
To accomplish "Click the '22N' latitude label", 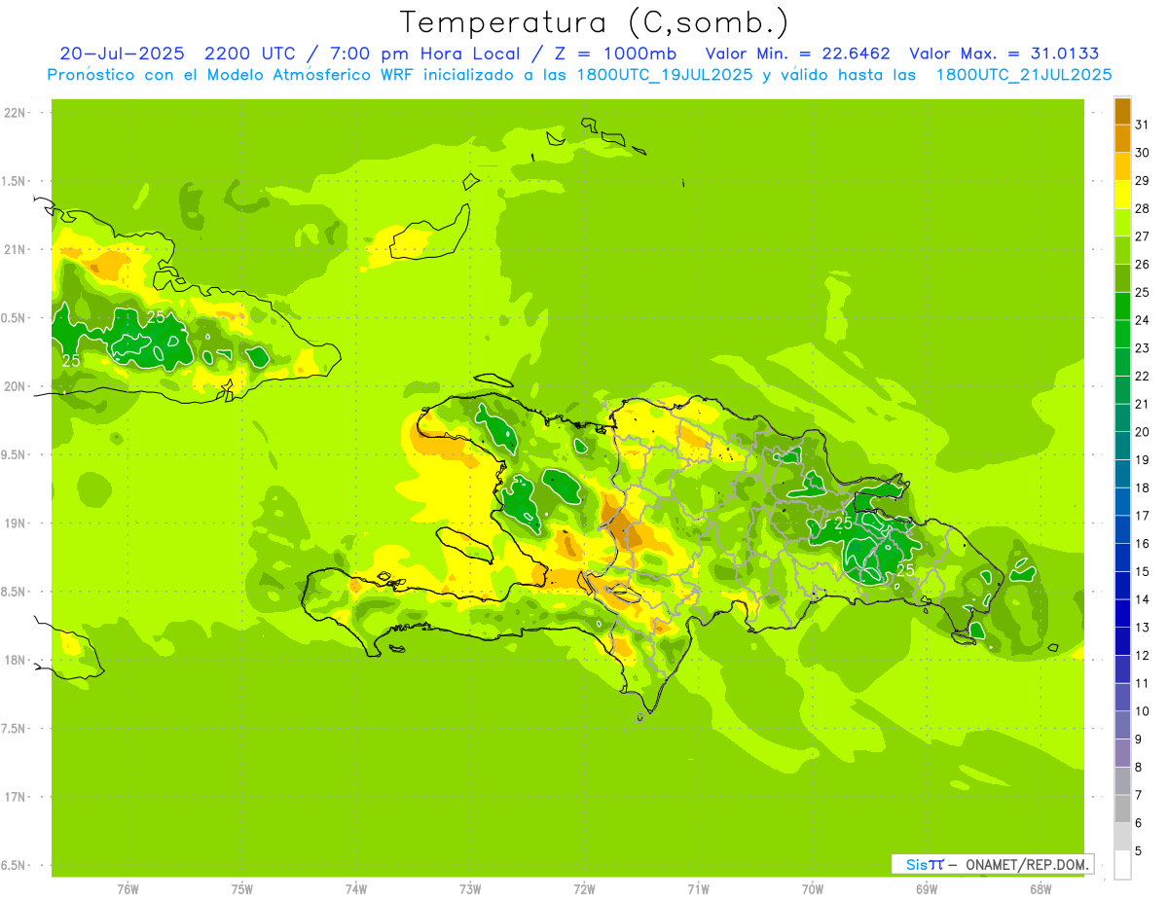I will 17,113.
